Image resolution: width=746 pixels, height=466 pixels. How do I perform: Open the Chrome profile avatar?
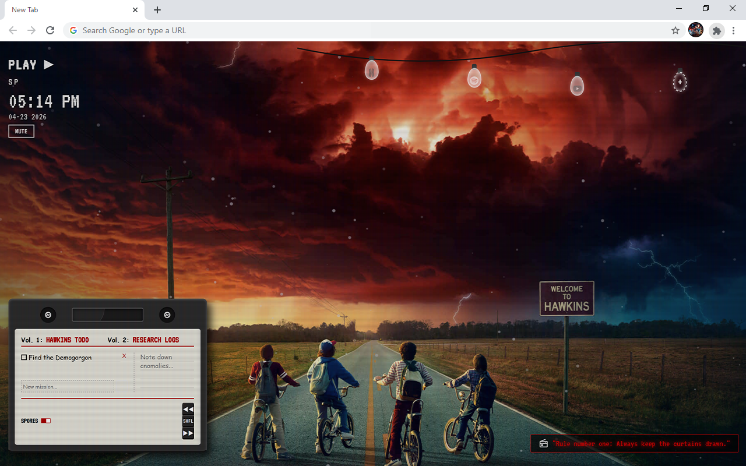pyautogui.click(x=696, y=30)
